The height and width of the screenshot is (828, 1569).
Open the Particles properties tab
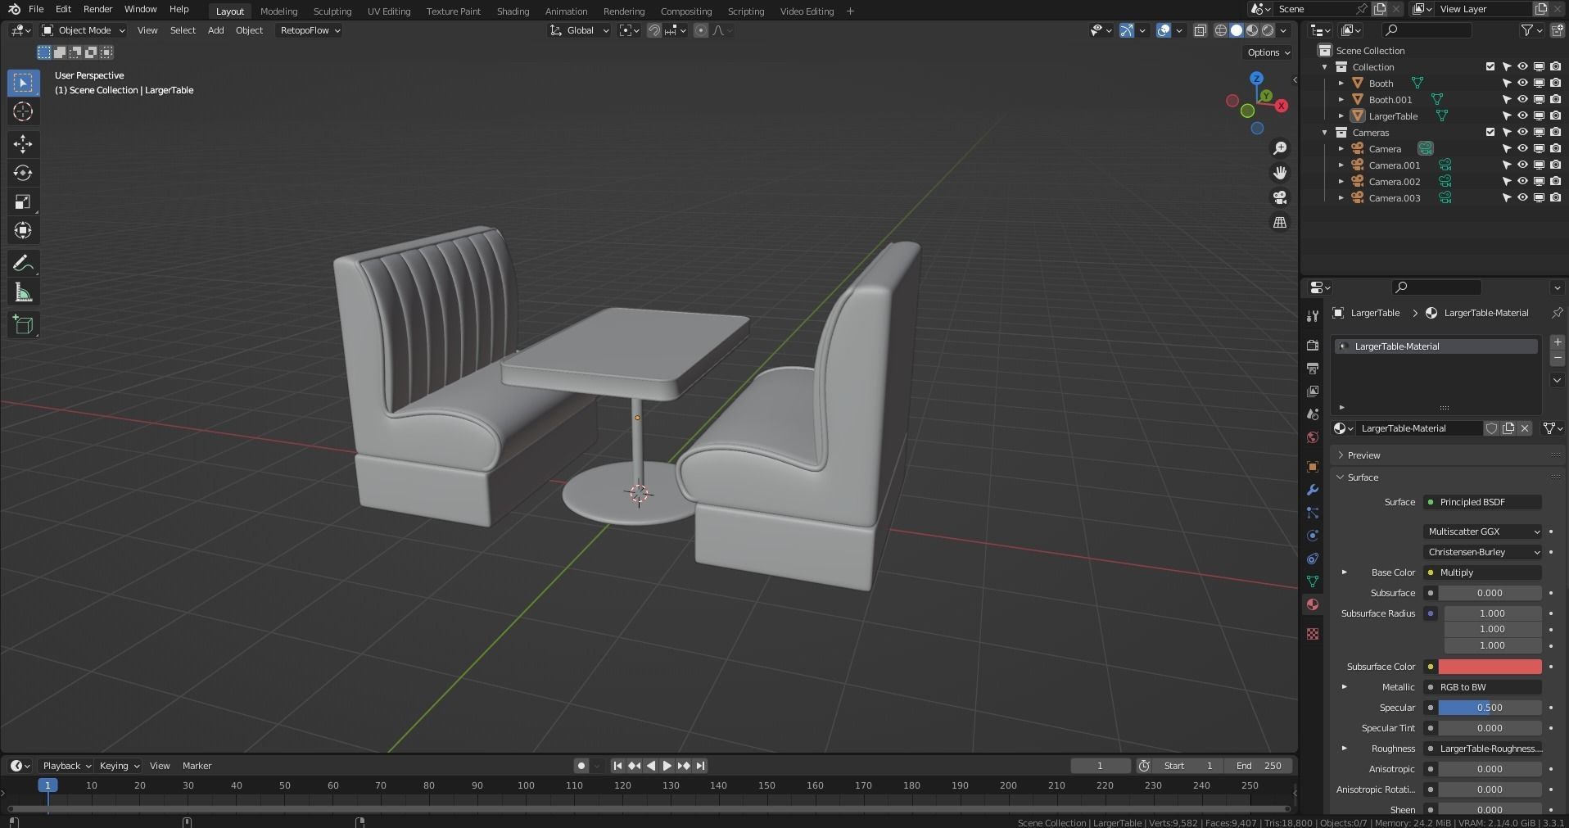point(1313,512)
